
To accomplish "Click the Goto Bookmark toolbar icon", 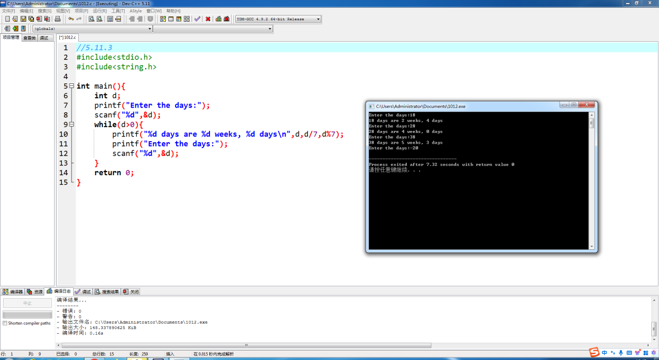I will 118,19.
